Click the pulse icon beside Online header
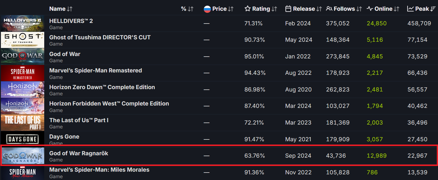Image resolution: width=438 pixels, height=180 pixels. click(x=370, y=9)
